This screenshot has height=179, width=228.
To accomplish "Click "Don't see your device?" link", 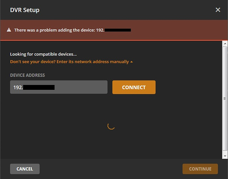I will 69,62.
